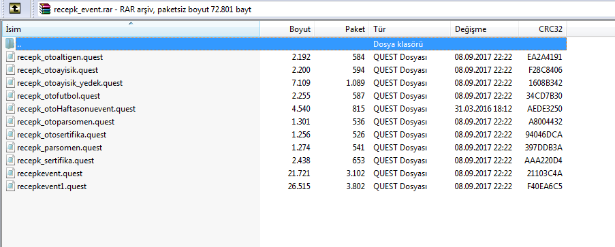Click the sort arrow above İsim column
The image size is (615, 247).
[x=131, y=24]
